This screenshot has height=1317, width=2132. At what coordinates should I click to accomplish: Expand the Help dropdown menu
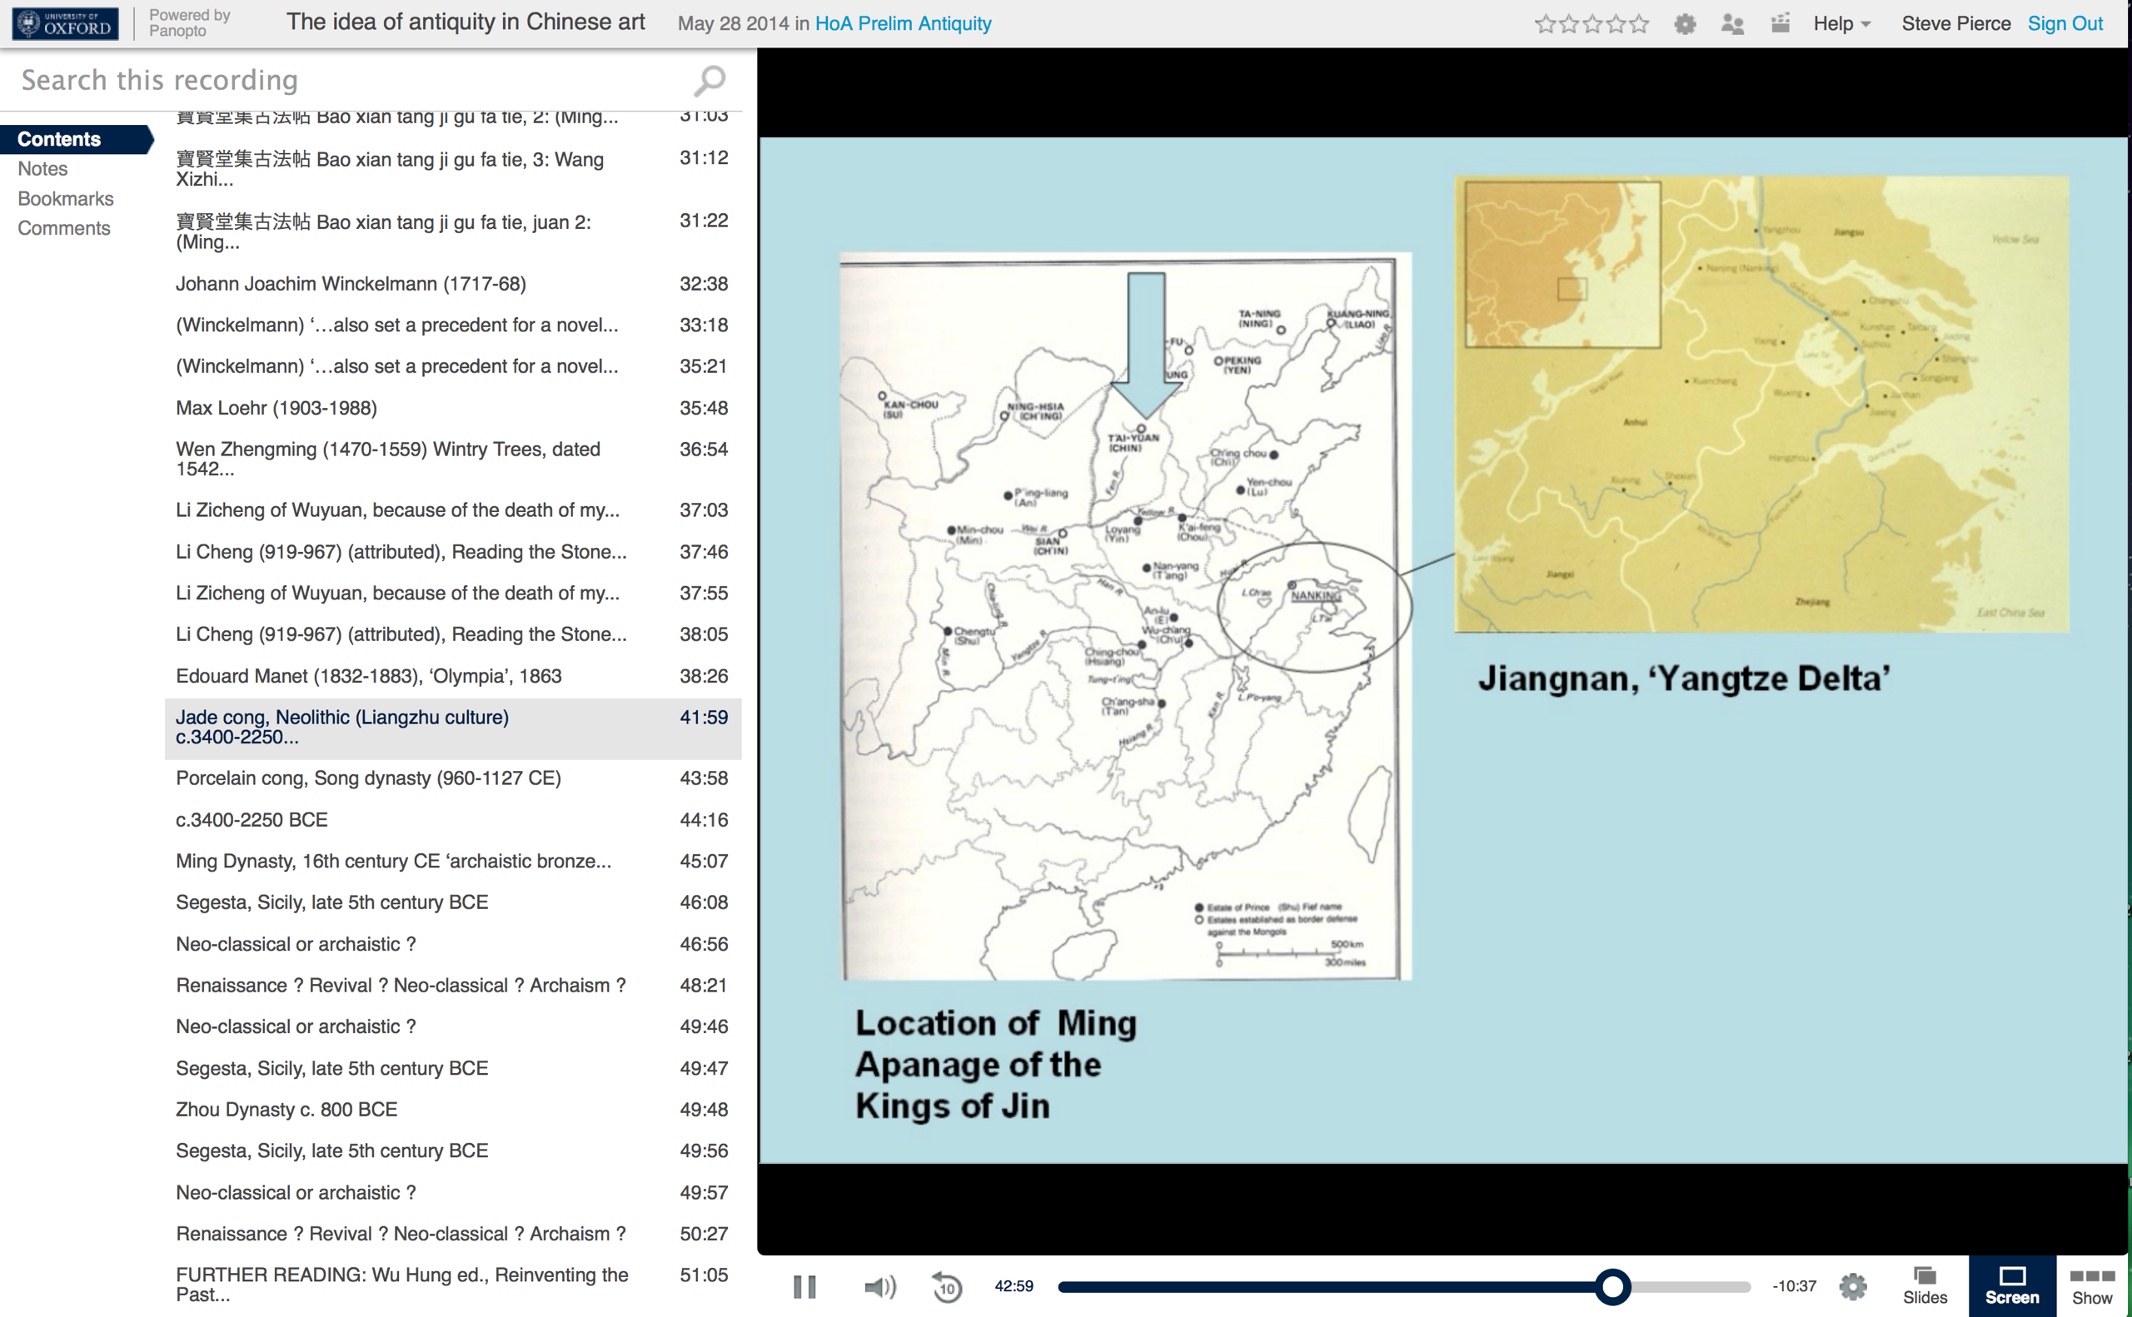(1841, 23)
